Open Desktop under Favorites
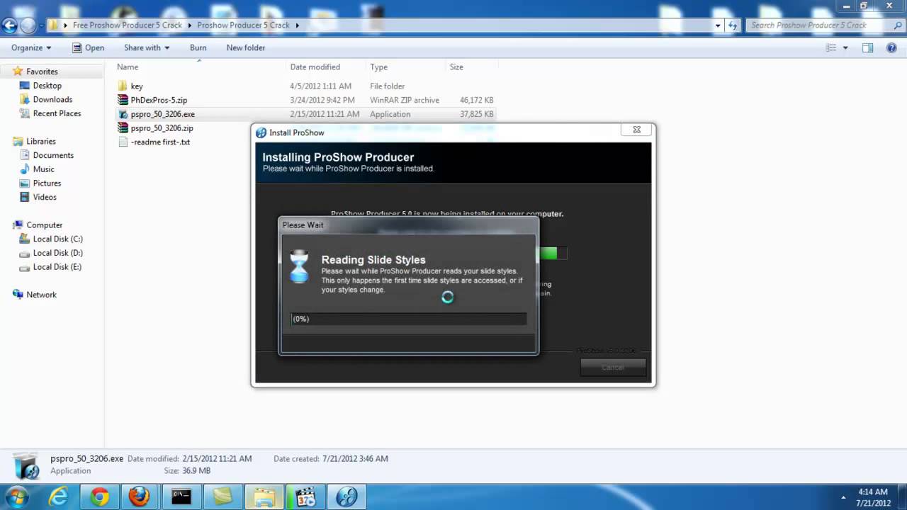This screenshot has width=907, height=510. (x=47, y=86)
